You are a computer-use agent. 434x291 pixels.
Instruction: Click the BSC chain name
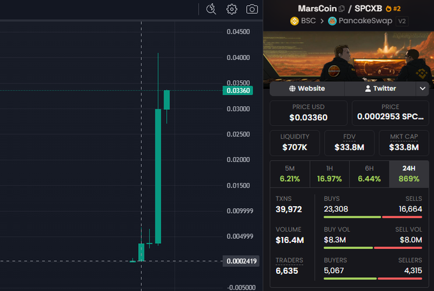(308, 21)
